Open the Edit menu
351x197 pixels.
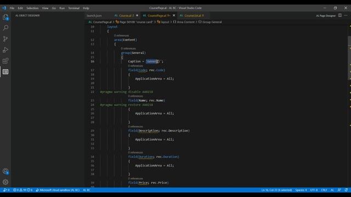tap(20, 8)
